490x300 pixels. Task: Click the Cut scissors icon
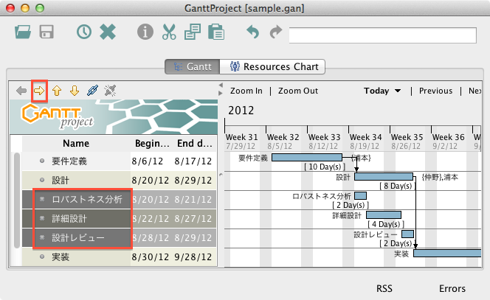click(169, 32)
